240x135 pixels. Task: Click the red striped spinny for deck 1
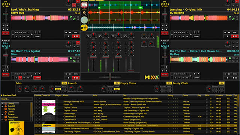(x=84, y=5)
